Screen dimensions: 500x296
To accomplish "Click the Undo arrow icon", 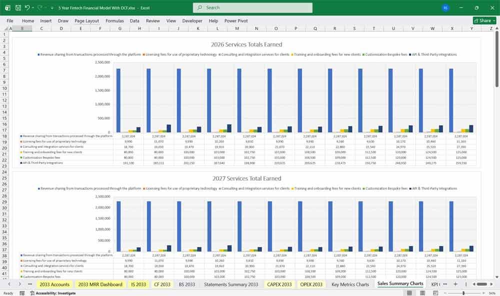I will pyautogui.click(x=27, y=7).
